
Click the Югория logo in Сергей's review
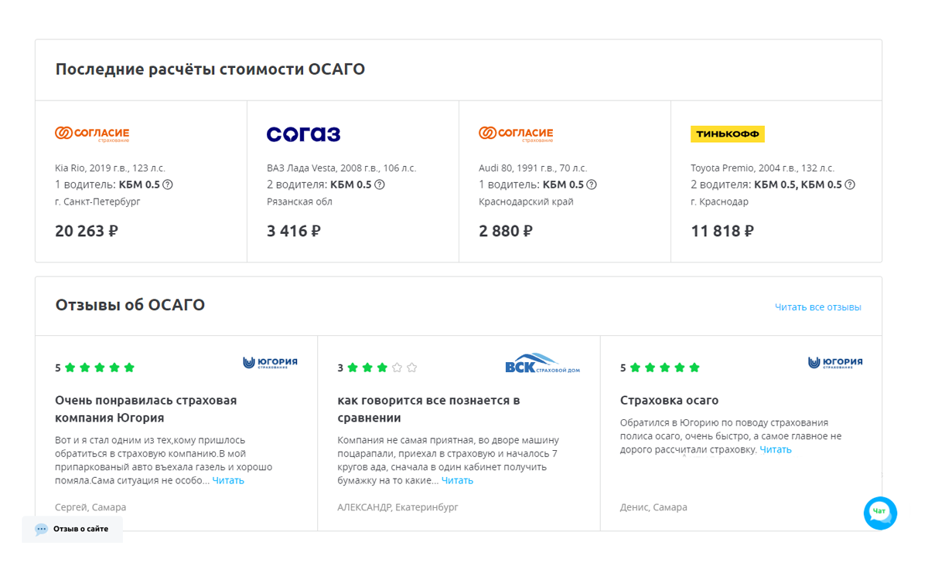click(x=270, y=363)
